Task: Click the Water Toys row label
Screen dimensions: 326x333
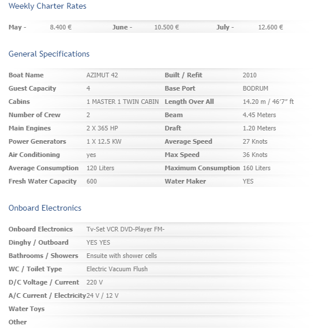Action: pyautogui.click(x=27, y=309)
